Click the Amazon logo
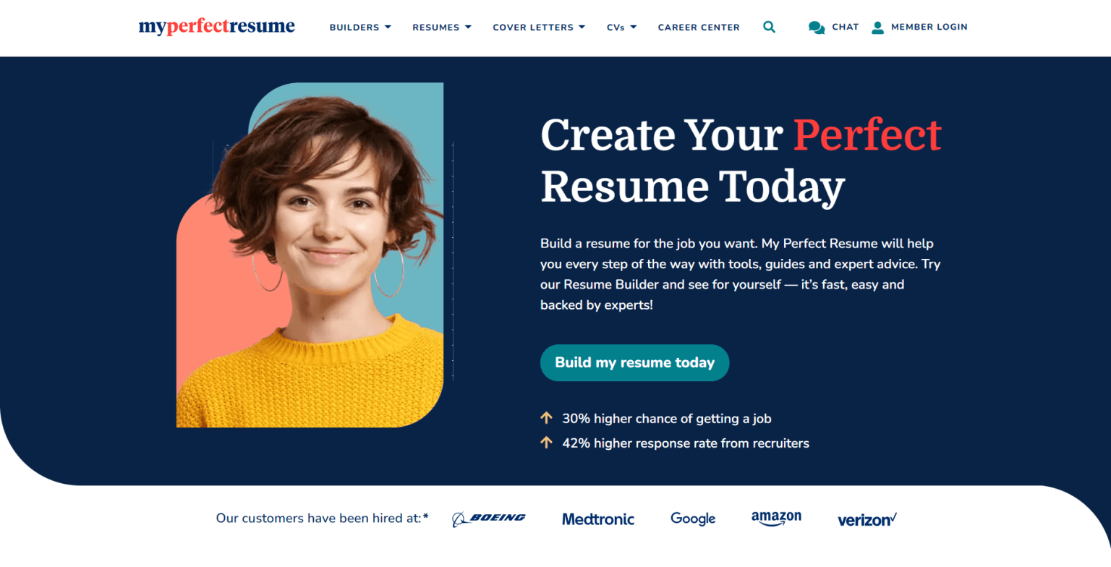Image resolution: width=1111 pixels, height=567 pixels. [x=776, y=519]
